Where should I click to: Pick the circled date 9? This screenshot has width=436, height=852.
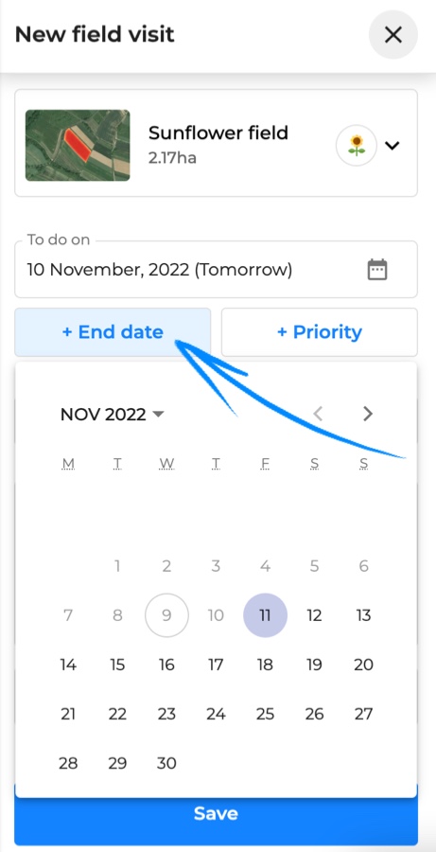point(166,615)
